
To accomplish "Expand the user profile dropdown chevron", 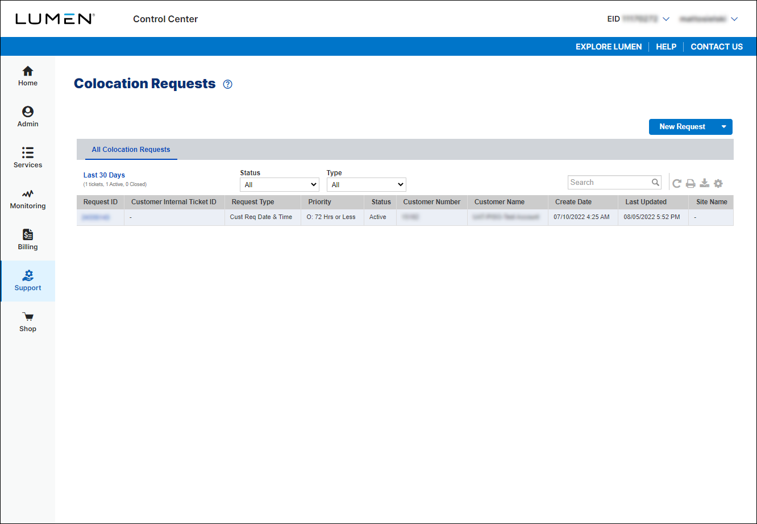I will click(x=734, y=19).
